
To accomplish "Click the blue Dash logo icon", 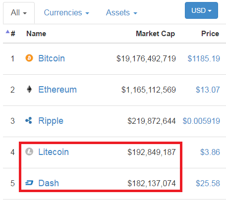I will point(29,183).
